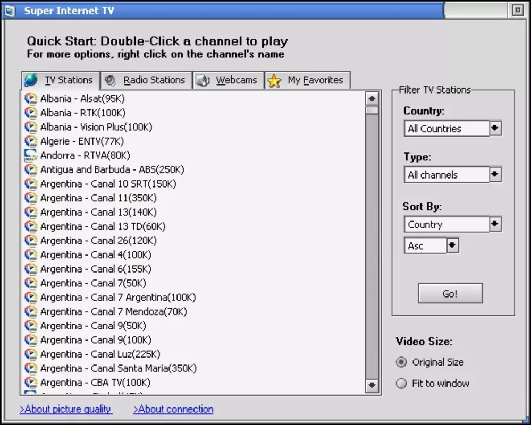Select Argentina - Canal 11(350K) channel name
This screenshot has height=425, width=531.
click(x=98, y=198)
